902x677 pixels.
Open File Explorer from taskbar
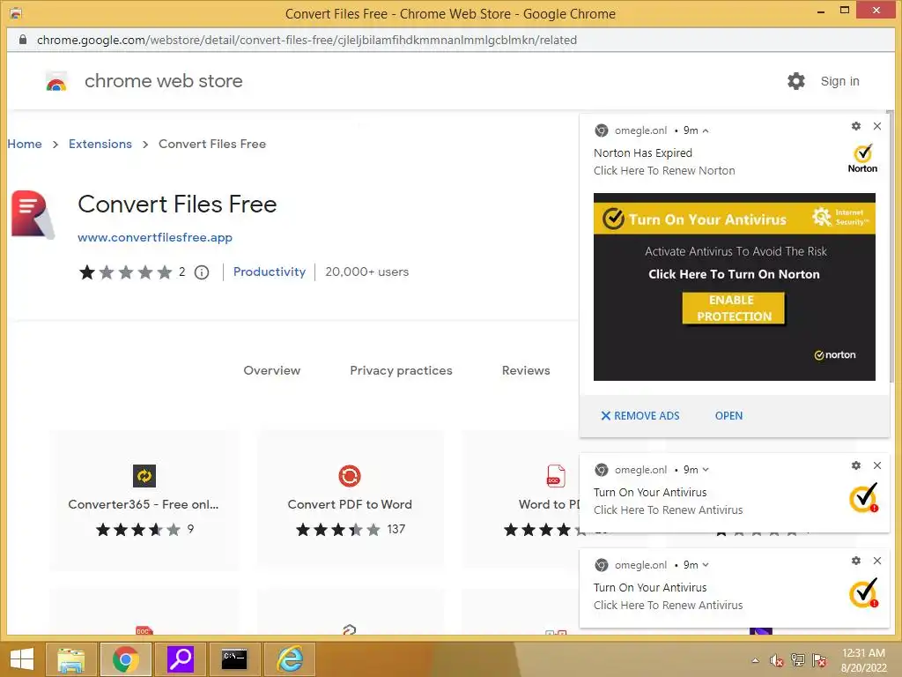pyautogui.click(x=70, y=659)
